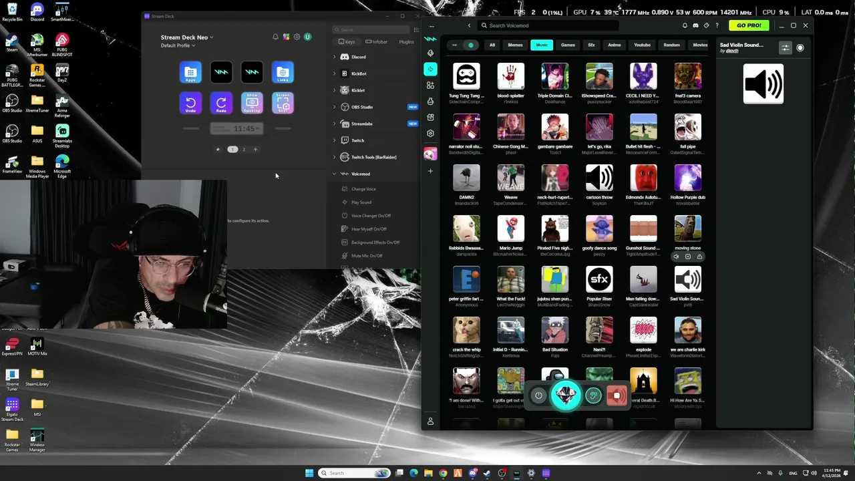Select the Sfx category tab
This screenshot has width=855, height=481.
pyautogui.click(x=591, y=45)
